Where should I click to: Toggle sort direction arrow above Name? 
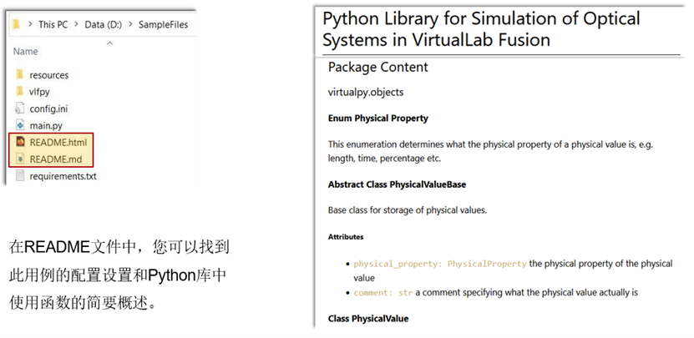(109, 43)
